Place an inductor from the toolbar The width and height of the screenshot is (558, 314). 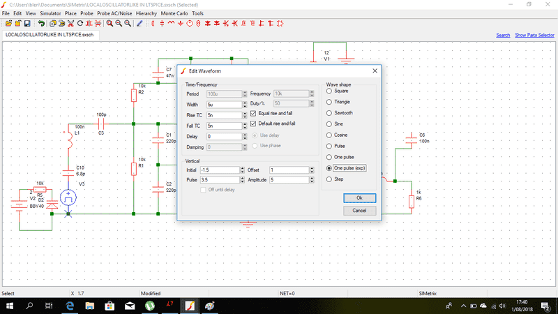coord(171,24)
